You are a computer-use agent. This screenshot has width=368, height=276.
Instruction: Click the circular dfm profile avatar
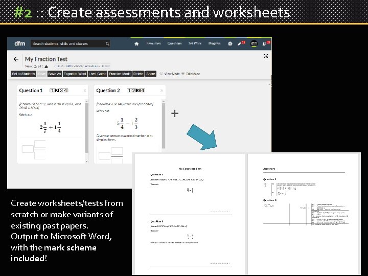[x=254, y=43]
